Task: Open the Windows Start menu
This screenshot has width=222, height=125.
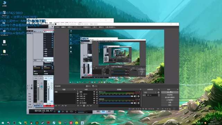Action: click(3, 123)
